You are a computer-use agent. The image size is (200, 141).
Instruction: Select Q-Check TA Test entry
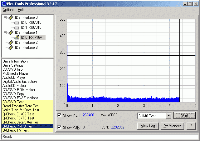(27, 130)
